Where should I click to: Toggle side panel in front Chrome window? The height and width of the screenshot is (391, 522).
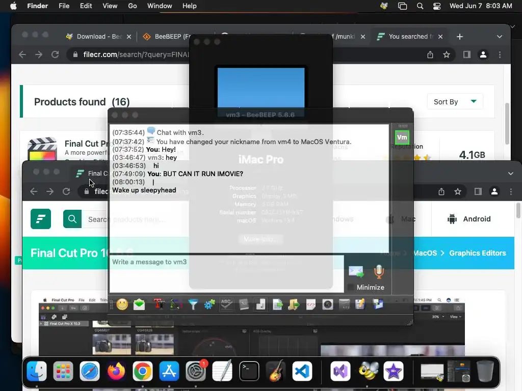[478, 191]
